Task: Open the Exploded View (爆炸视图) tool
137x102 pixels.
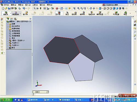Action: click(100, 13)
